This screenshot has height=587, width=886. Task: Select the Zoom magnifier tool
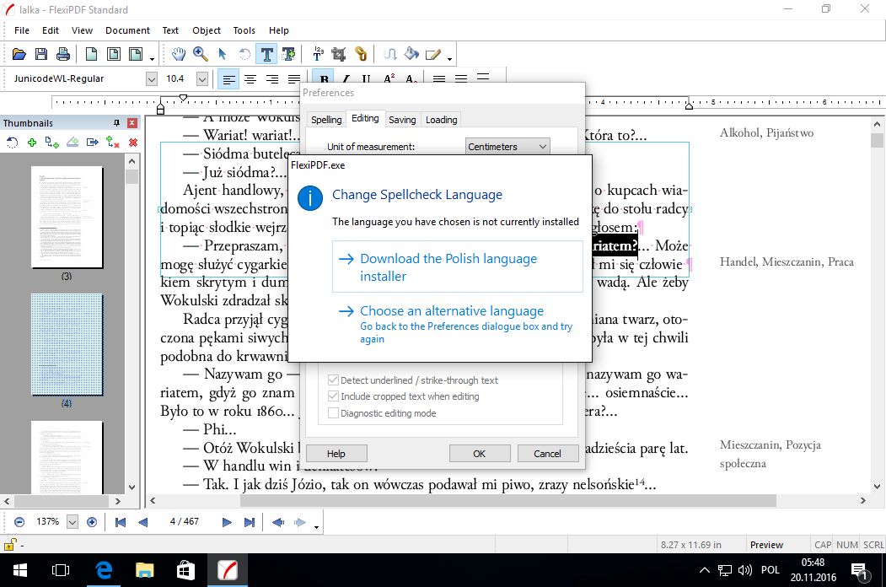click(201, 53)
